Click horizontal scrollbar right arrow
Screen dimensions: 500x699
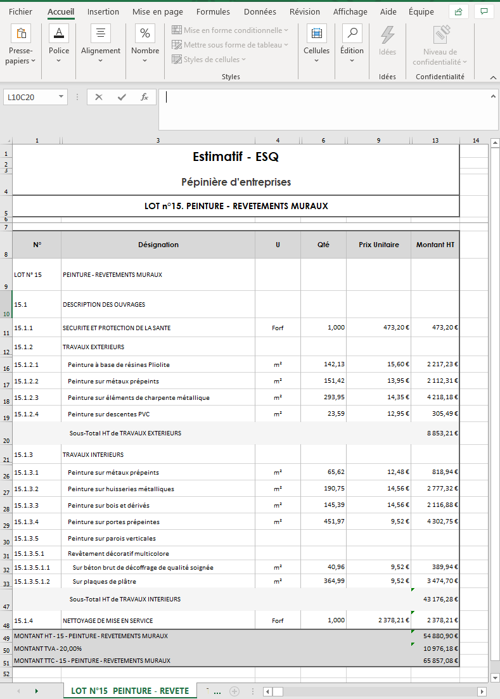coord(482,691)
